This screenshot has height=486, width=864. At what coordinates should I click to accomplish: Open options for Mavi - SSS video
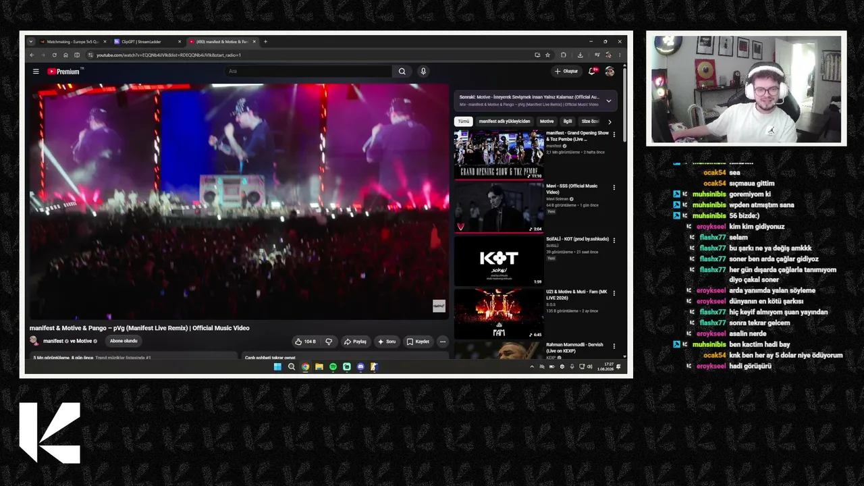(614, 188)
